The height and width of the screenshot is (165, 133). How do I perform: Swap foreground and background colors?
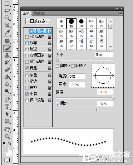(10, 143)
